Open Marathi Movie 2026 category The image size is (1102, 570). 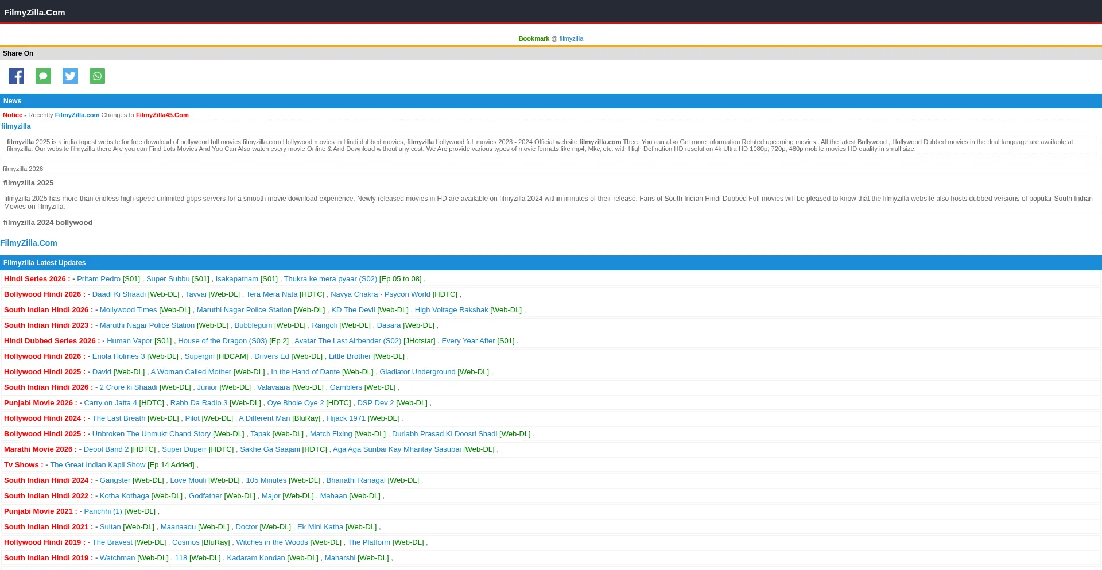41,449
